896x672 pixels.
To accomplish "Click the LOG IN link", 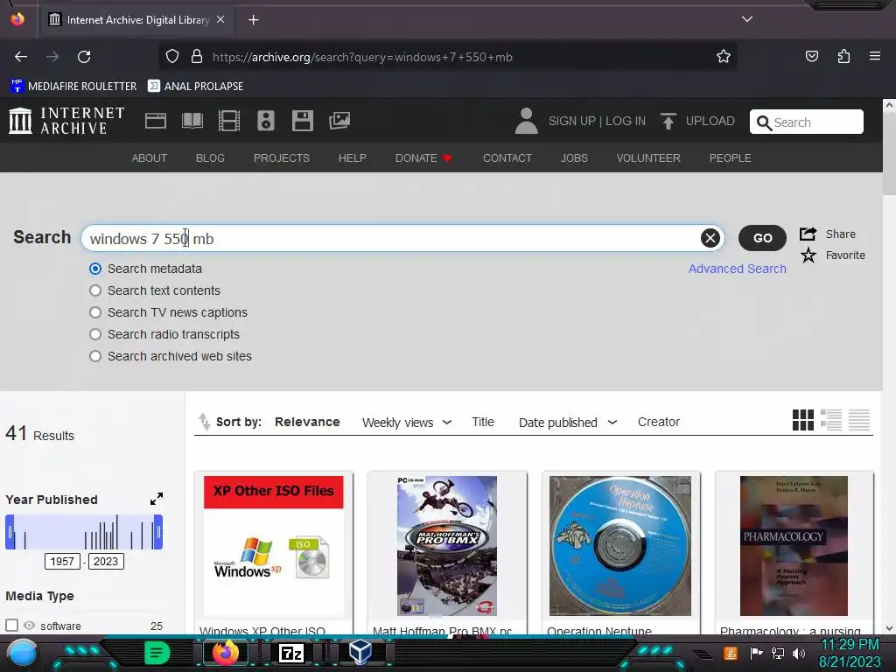I will [x=626, y=121].
